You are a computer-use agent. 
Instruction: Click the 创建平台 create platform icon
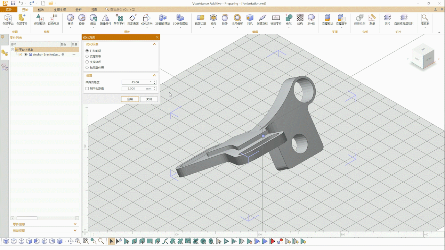(8, 18)
